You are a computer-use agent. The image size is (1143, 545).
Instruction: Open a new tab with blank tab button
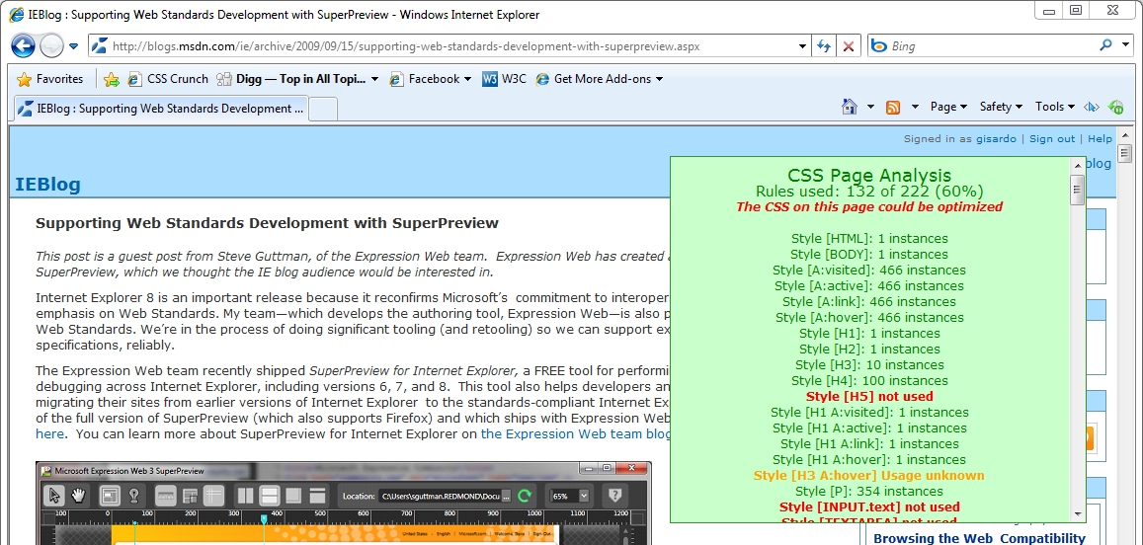tap(324, 110)
